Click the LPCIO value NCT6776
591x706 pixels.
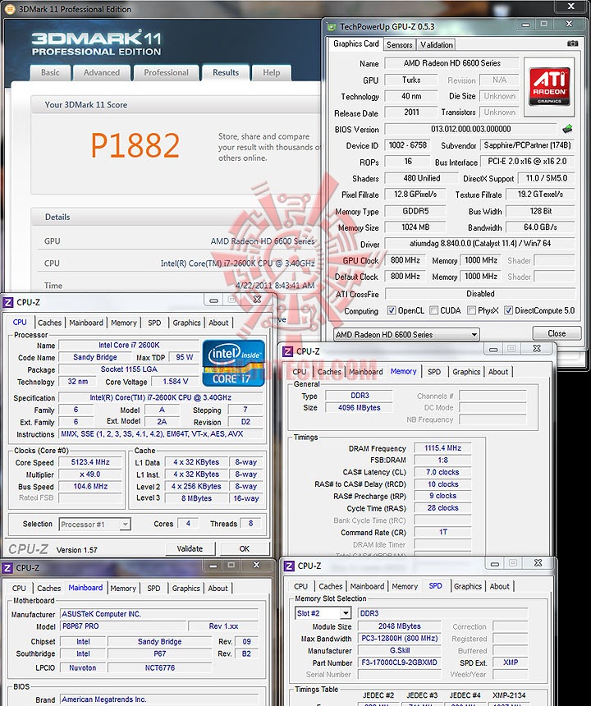[x=160, y=667]
